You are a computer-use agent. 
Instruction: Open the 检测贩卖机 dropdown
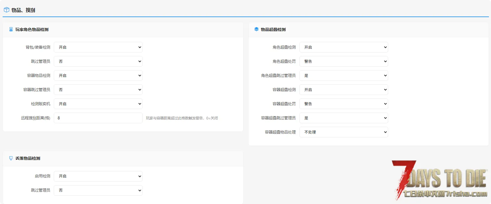(x=98, y=104)
